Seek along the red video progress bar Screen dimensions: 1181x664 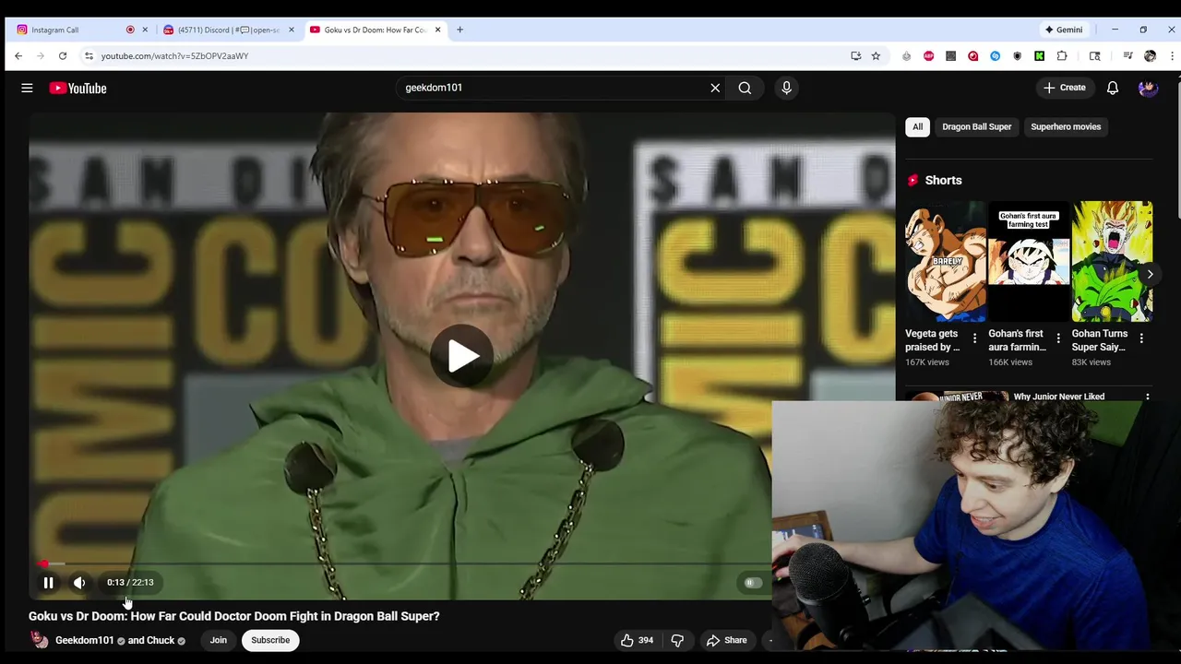click(x=400, y=563)
